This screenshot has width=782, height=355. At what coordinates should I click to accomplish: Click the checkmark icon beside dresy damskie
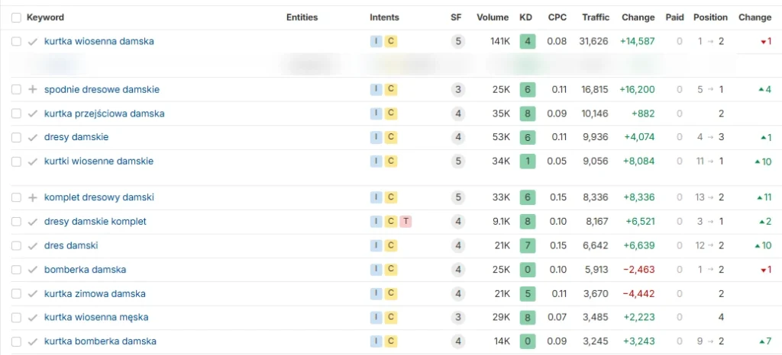[x=32, y=138]
